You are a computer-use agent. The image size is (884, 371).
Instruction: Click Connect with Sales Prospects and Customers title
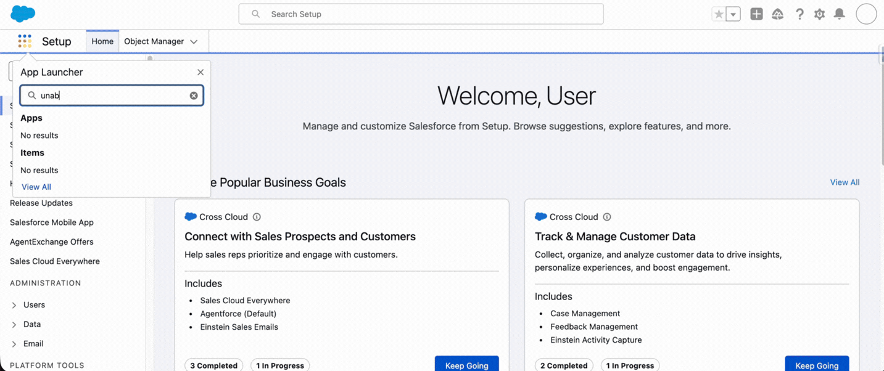[300, 237]
